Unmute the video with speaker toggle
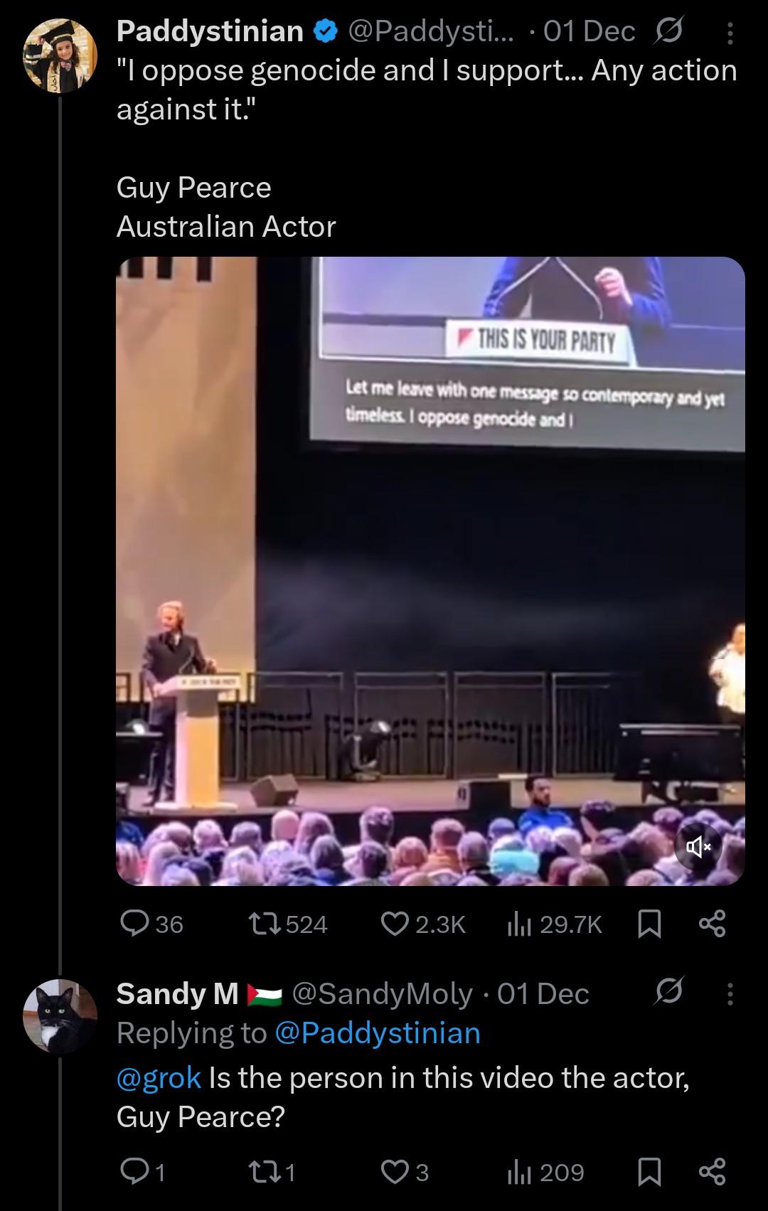This screenshot has width=768, height=1211. pyautogui.click(x=698, y=845)
